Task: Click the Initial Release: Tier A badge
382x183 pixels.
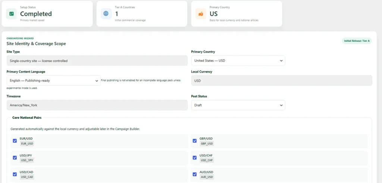Action: coord(357,41)
